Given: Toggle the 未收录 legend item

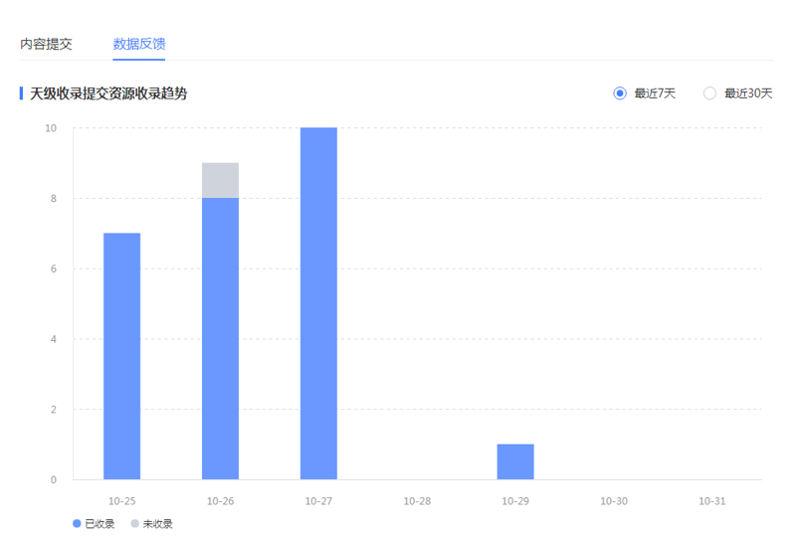Looking at the screenshot, I should 151,524.
